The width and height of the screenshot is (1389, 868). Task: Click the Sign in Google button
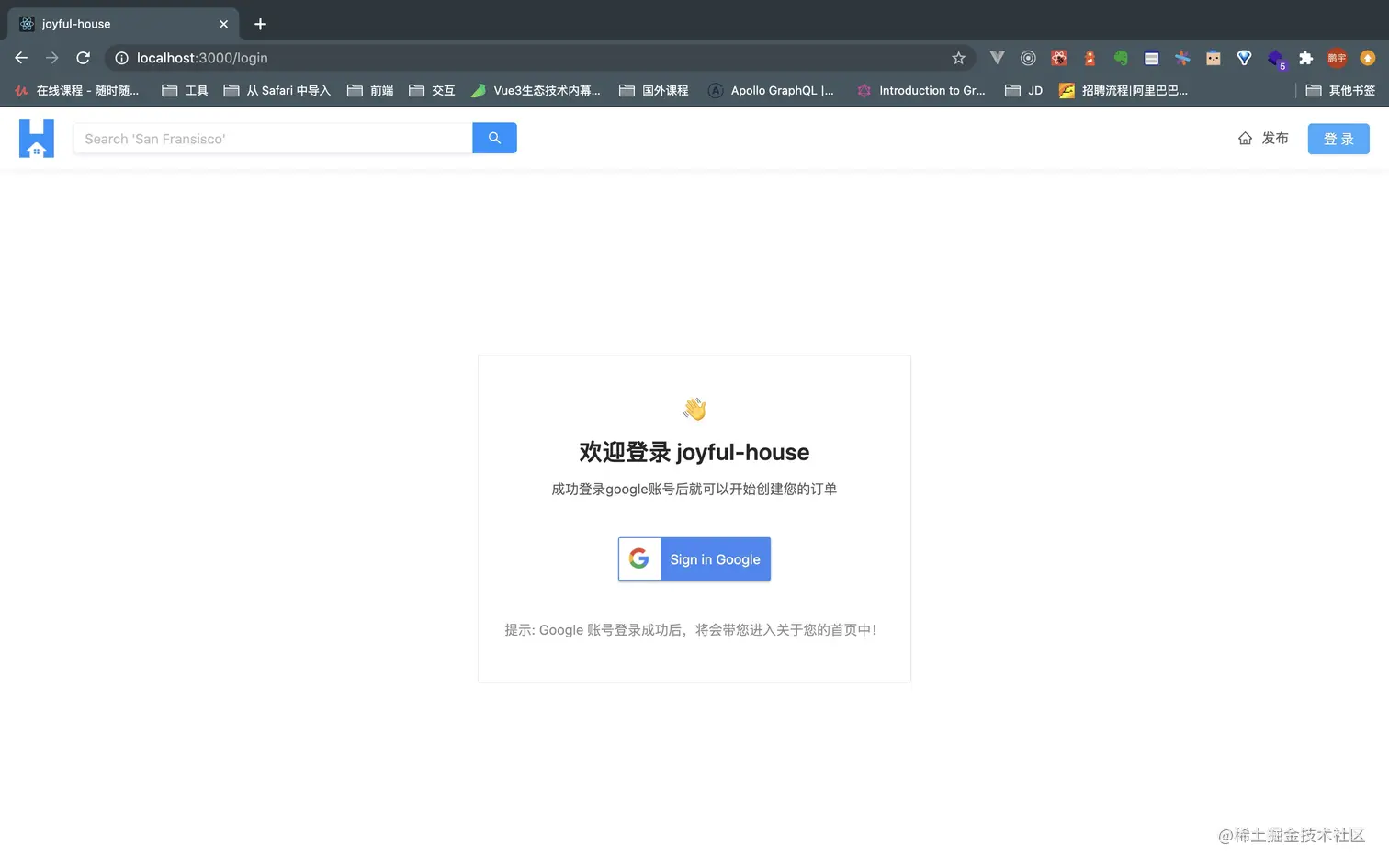click(694, 558)
